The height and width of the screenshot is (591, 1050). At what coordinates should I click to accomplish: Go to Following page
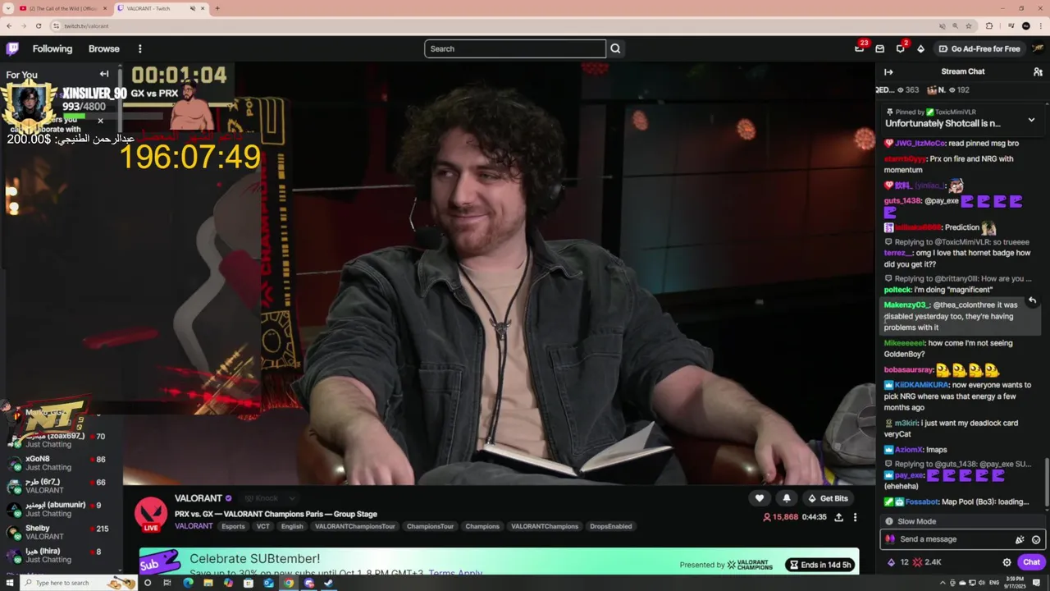[x=52, y=48]
